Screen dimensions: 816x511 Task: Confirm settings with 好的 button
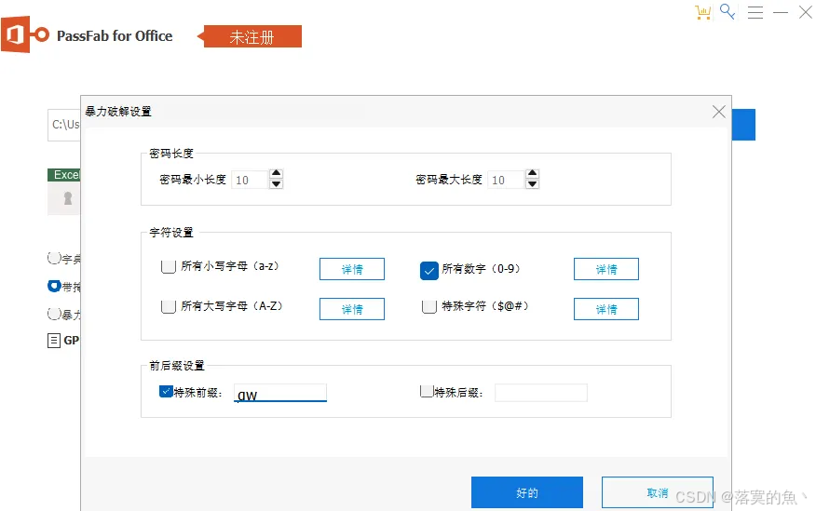[527, 492]
